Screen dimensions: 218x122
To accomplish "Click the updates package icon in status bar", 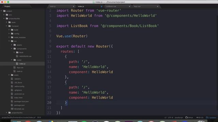I will [207, 118].
